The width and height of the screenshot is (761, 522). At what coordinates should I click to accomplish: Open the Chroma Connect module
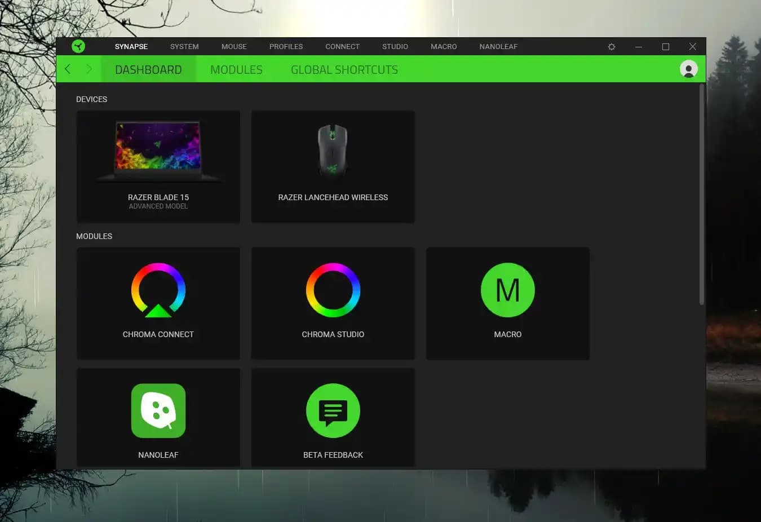click(x=158, y=304)
